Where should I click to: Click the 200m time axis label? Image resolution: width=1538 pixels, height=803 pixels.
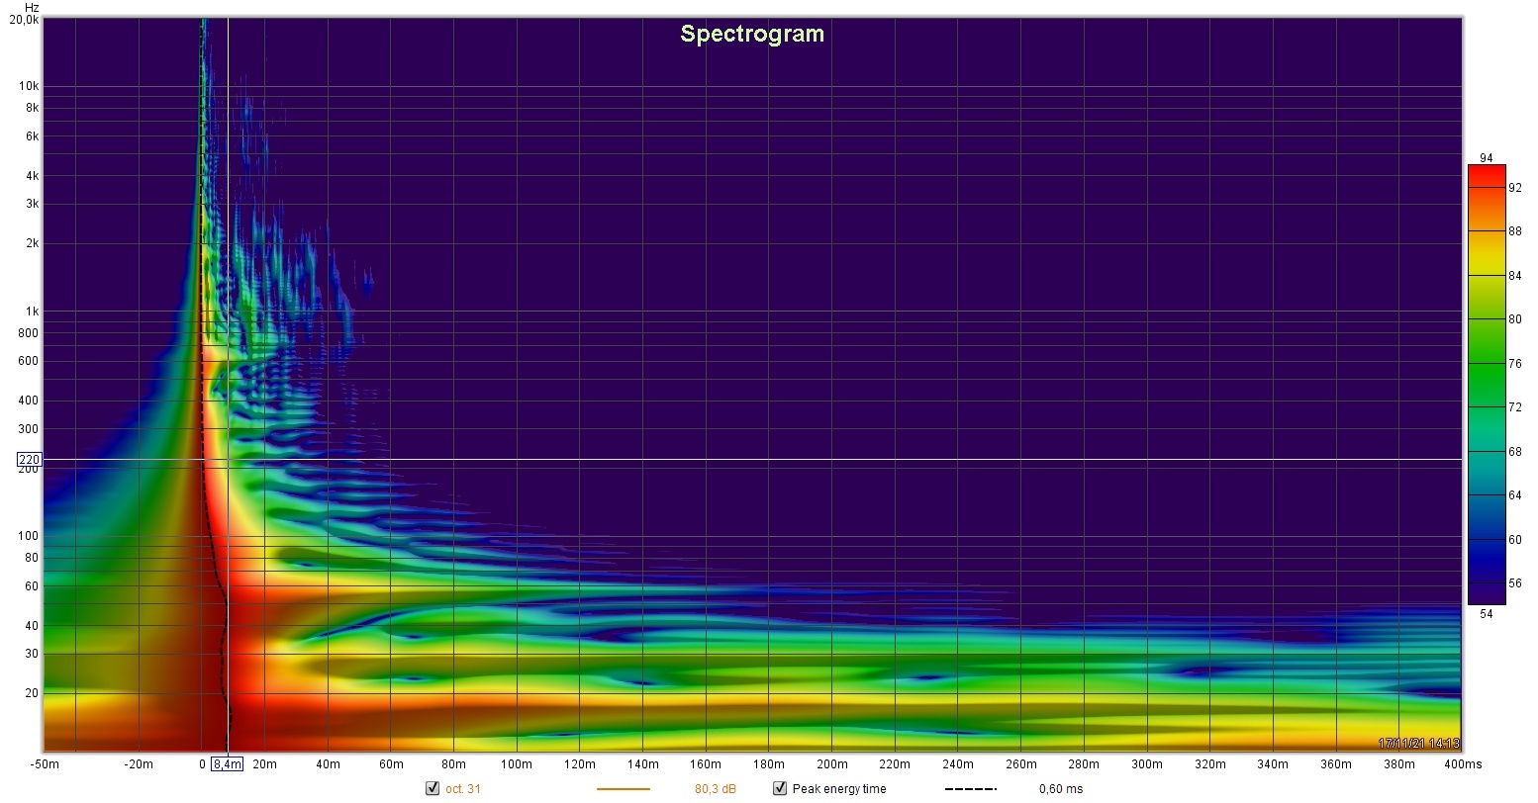pyautogui.click(x=832, y=764)
